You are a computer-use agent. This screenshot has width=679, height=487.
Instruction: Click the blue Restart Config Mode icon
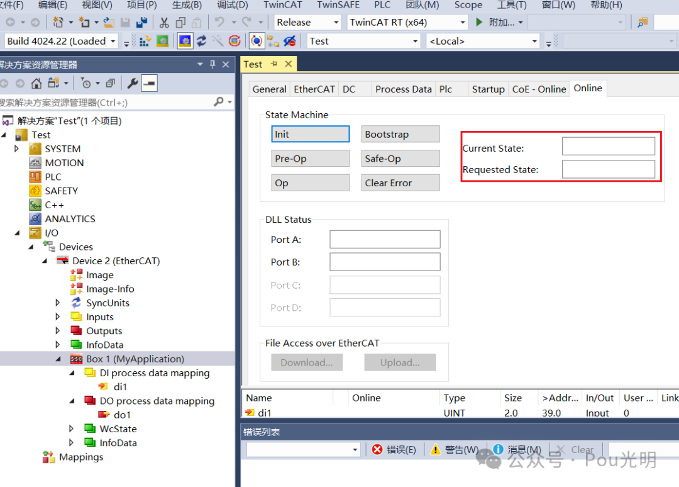[x=185, y=41]
